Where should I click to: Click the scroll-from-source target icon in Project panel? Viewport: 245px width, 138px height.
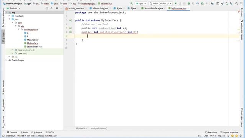tap(47, 8)
